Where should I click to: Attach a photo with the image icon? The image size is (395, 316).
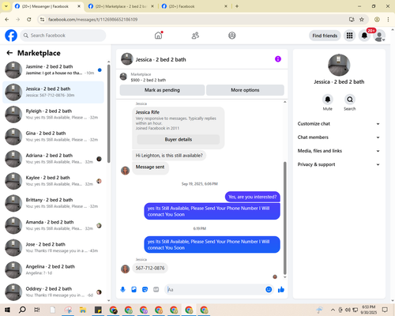134,290
